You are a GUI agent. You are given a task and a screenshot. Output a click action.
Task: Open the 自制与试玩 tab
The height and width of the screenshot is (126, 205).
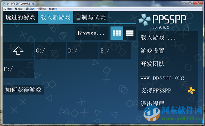coord(91,17)
